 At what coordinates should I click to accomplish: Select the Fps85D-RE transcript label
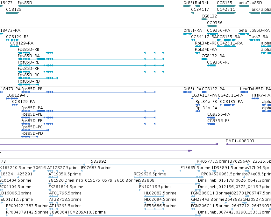point(29,62)
